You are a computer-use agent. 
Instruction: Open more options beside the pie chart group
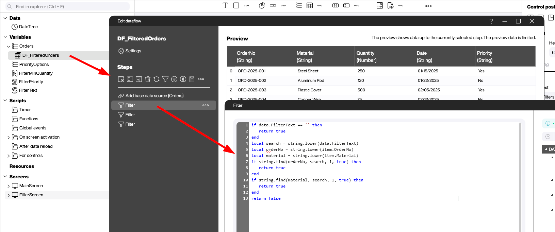click(283, 5)
